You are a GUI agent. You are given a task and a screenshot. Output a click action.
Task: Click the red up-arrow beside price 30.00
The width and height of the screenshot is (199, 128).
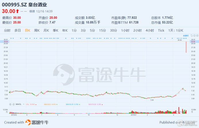click(x=18, y=11)
